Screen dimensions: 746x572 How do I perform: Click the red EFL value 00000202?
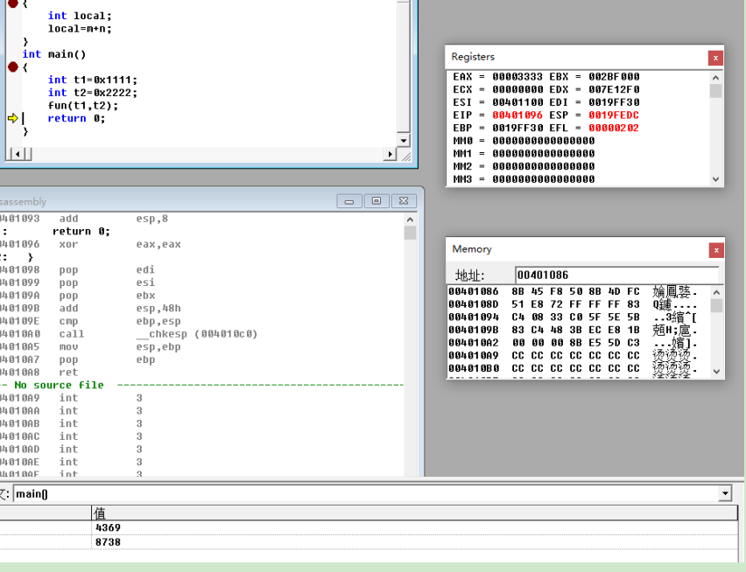coord(614,129)
